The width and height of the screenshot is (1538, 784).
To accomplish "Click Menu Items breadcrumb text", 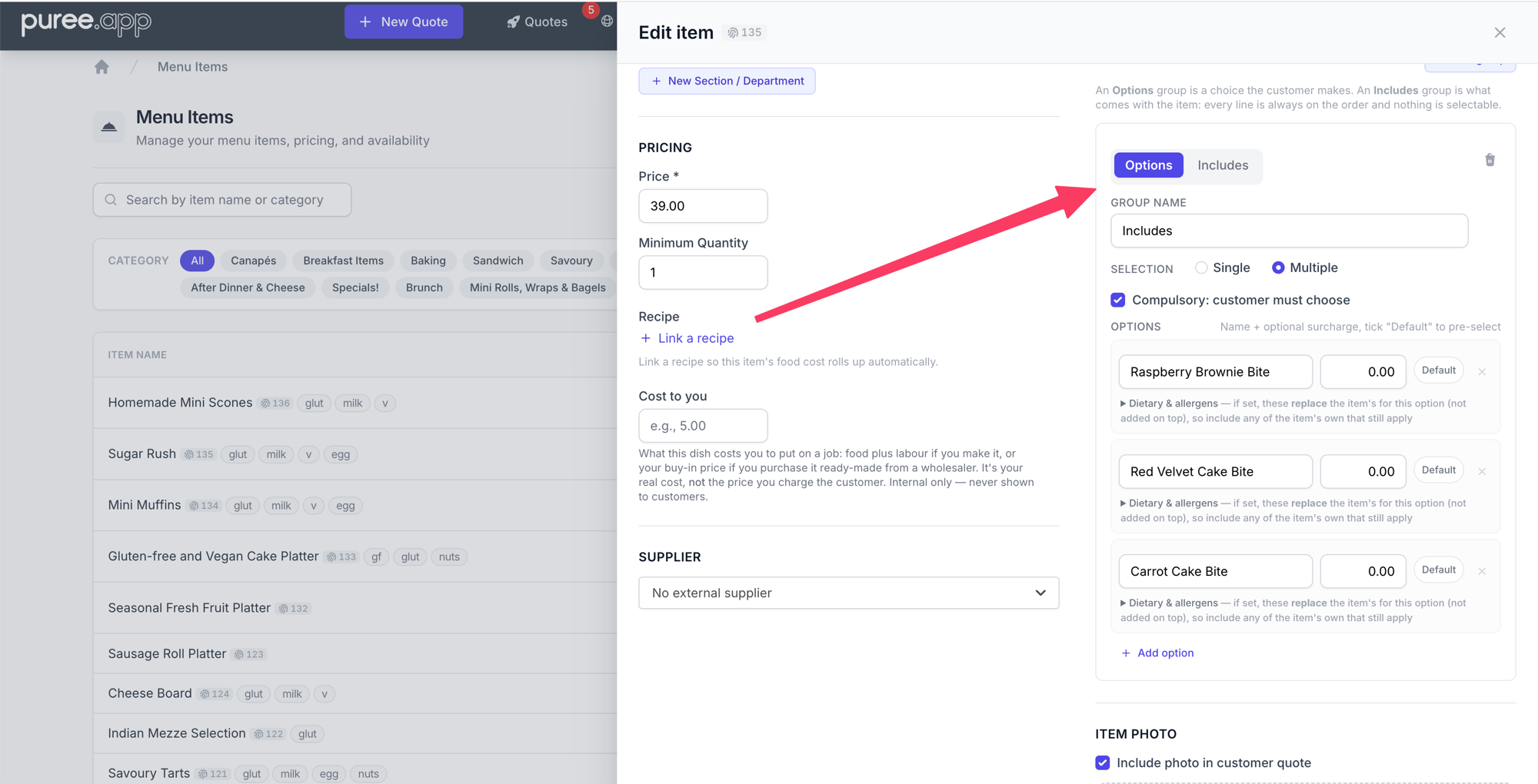I will 192,67.
